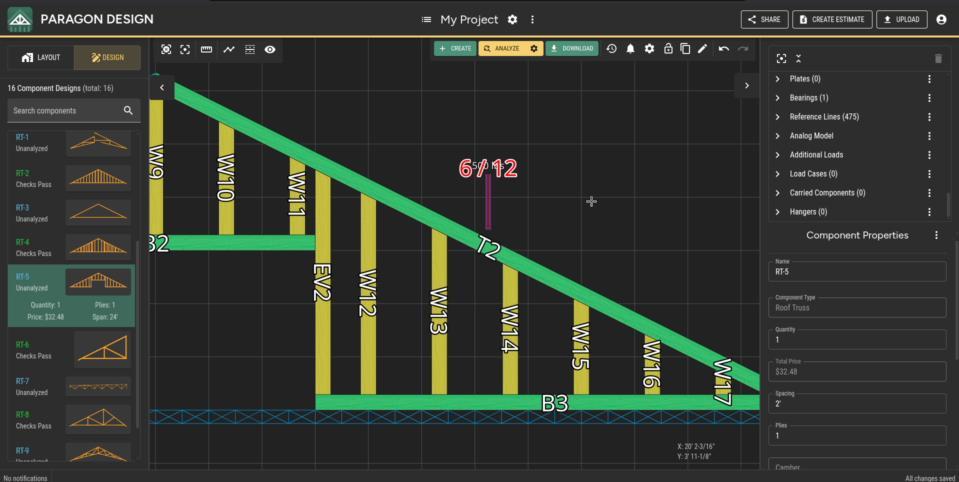
Task: Toggle the dotted grid display icon
Action: click(x=250, y=49)
